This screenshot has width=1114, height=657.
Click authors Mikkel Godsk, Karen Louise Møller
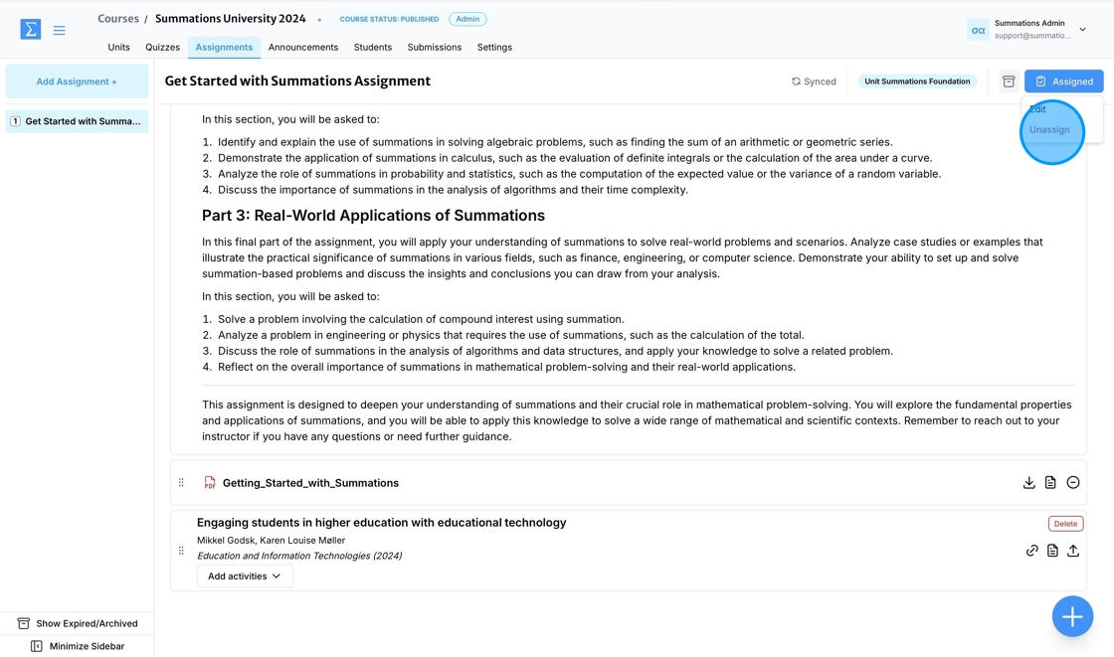[271, 541]
